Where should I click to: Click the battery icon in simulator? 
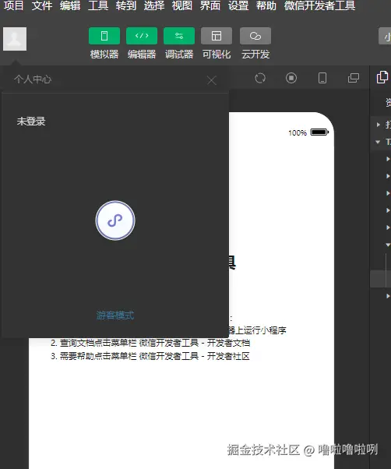pos(319,132)
